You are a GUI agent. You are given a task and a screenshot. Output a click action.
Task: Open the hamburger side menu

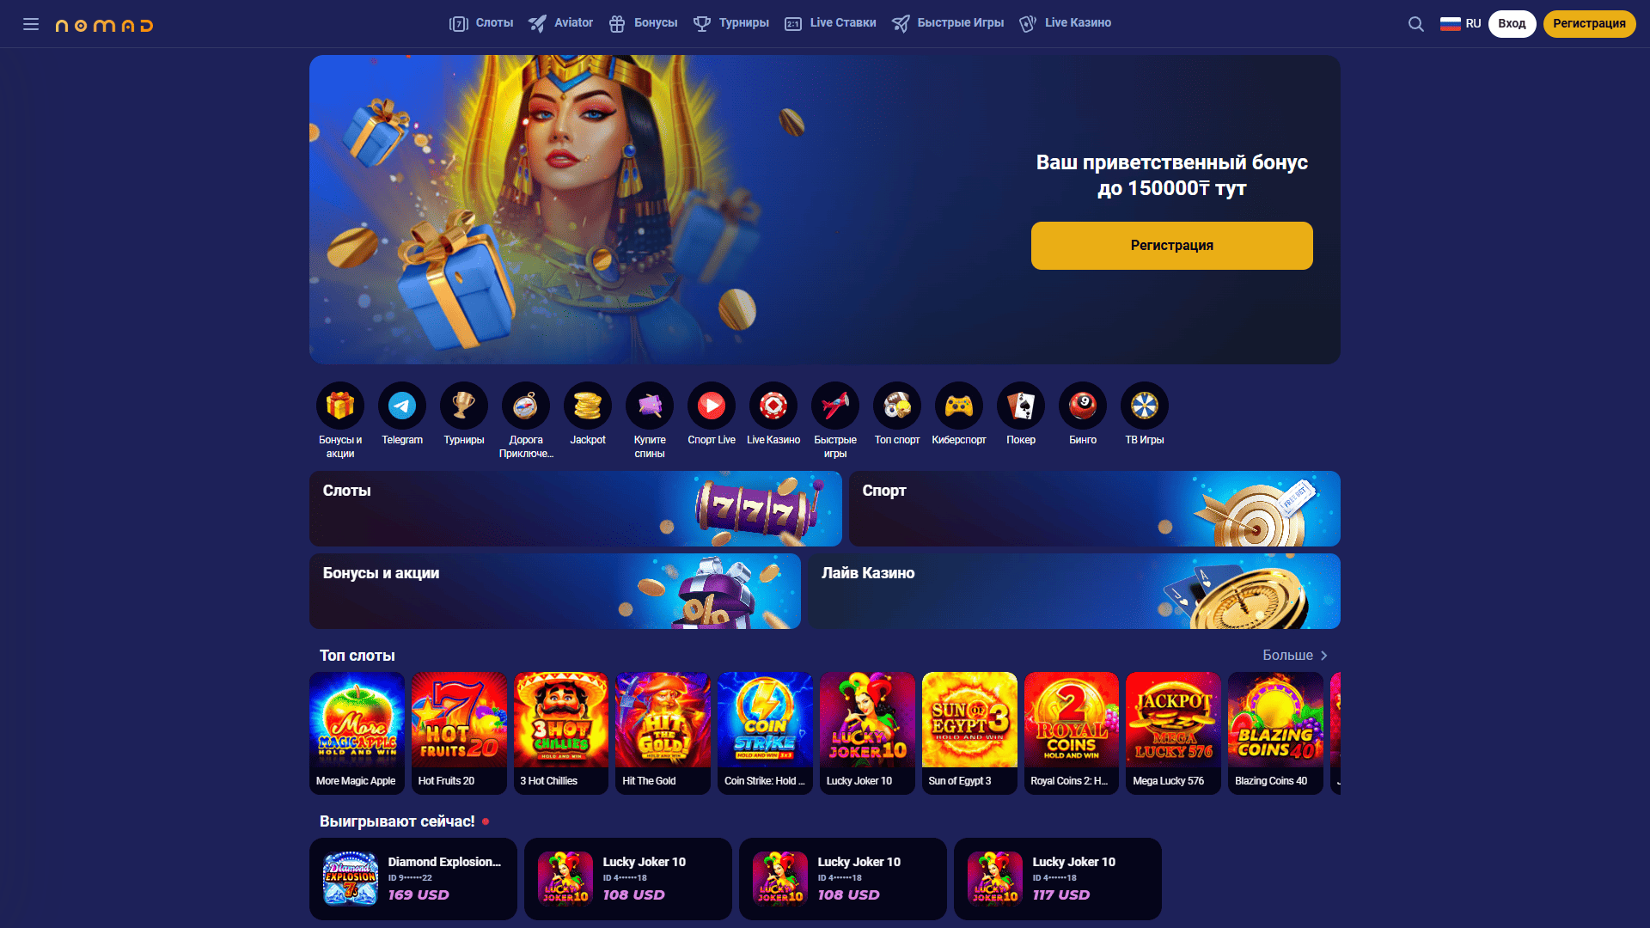click(x=31, y=24)
